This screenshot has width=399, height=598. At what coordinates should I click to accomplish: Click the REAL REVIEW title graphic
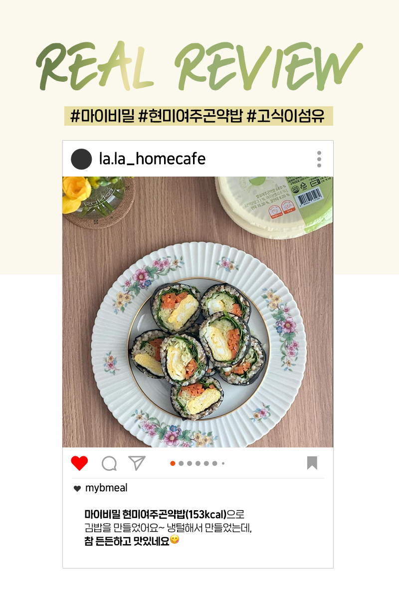[199, 66]
